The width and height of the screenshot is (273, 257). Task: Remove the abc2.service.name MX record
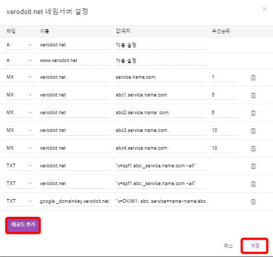coord(253,113)
